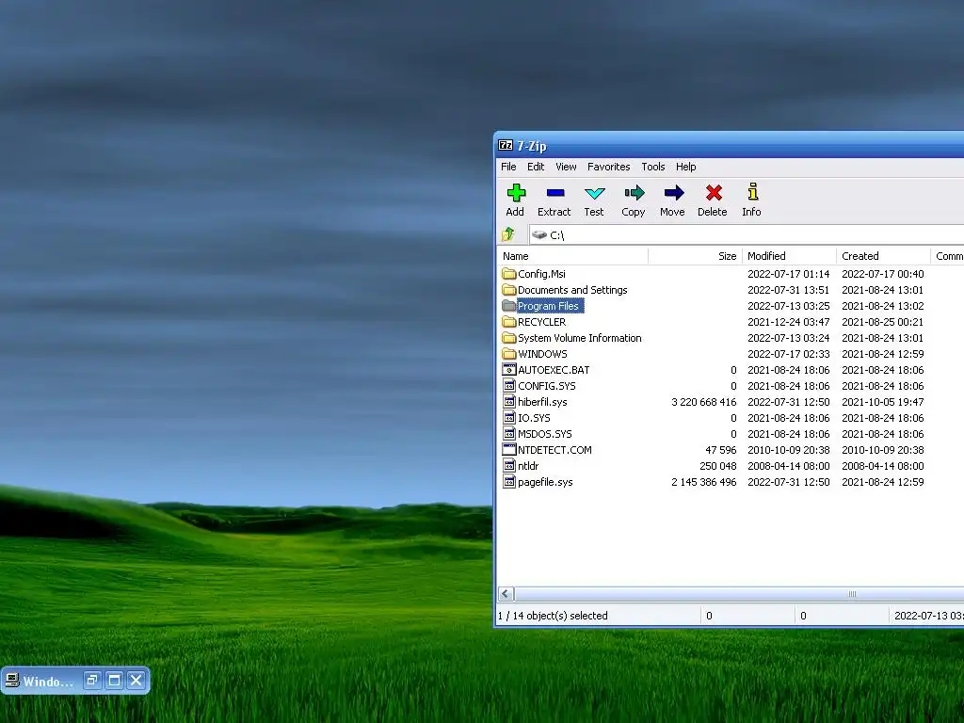Sort by the Name column header
Screen dimensions: 964x723
tap(572, 256)
